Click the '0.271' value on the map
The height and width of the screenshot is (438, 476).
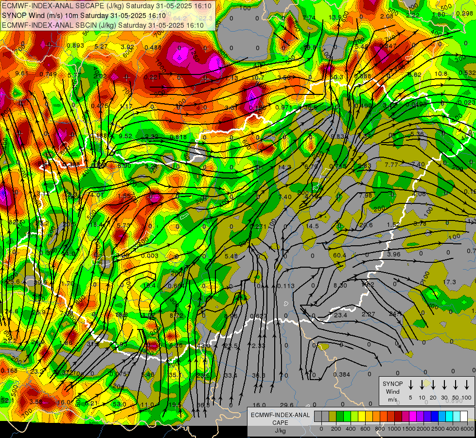pyautogui.click(x=258, y=226)
